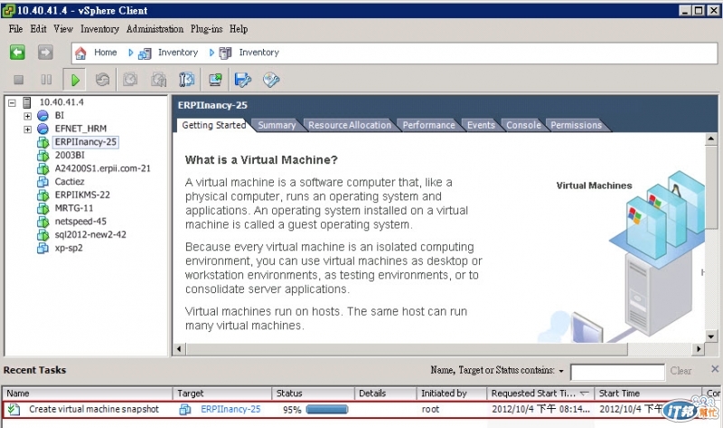Viewport: 723px width, 428px height.
Task: Switch to the Permissions tab
Action: click(x=576, y=125)
